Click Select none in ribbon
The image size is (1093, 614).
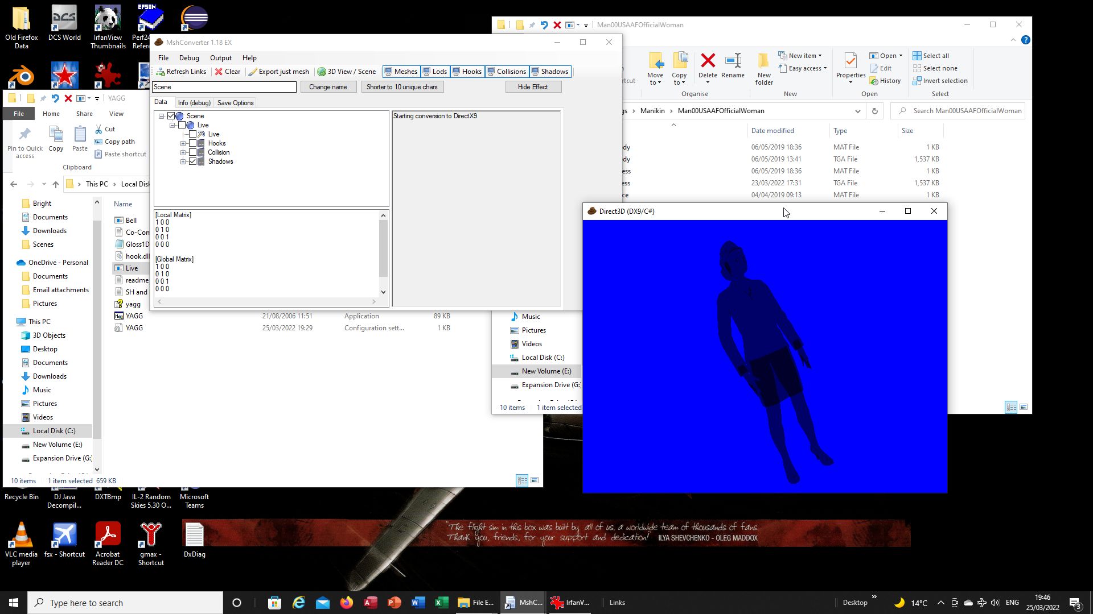click(935, 68)
